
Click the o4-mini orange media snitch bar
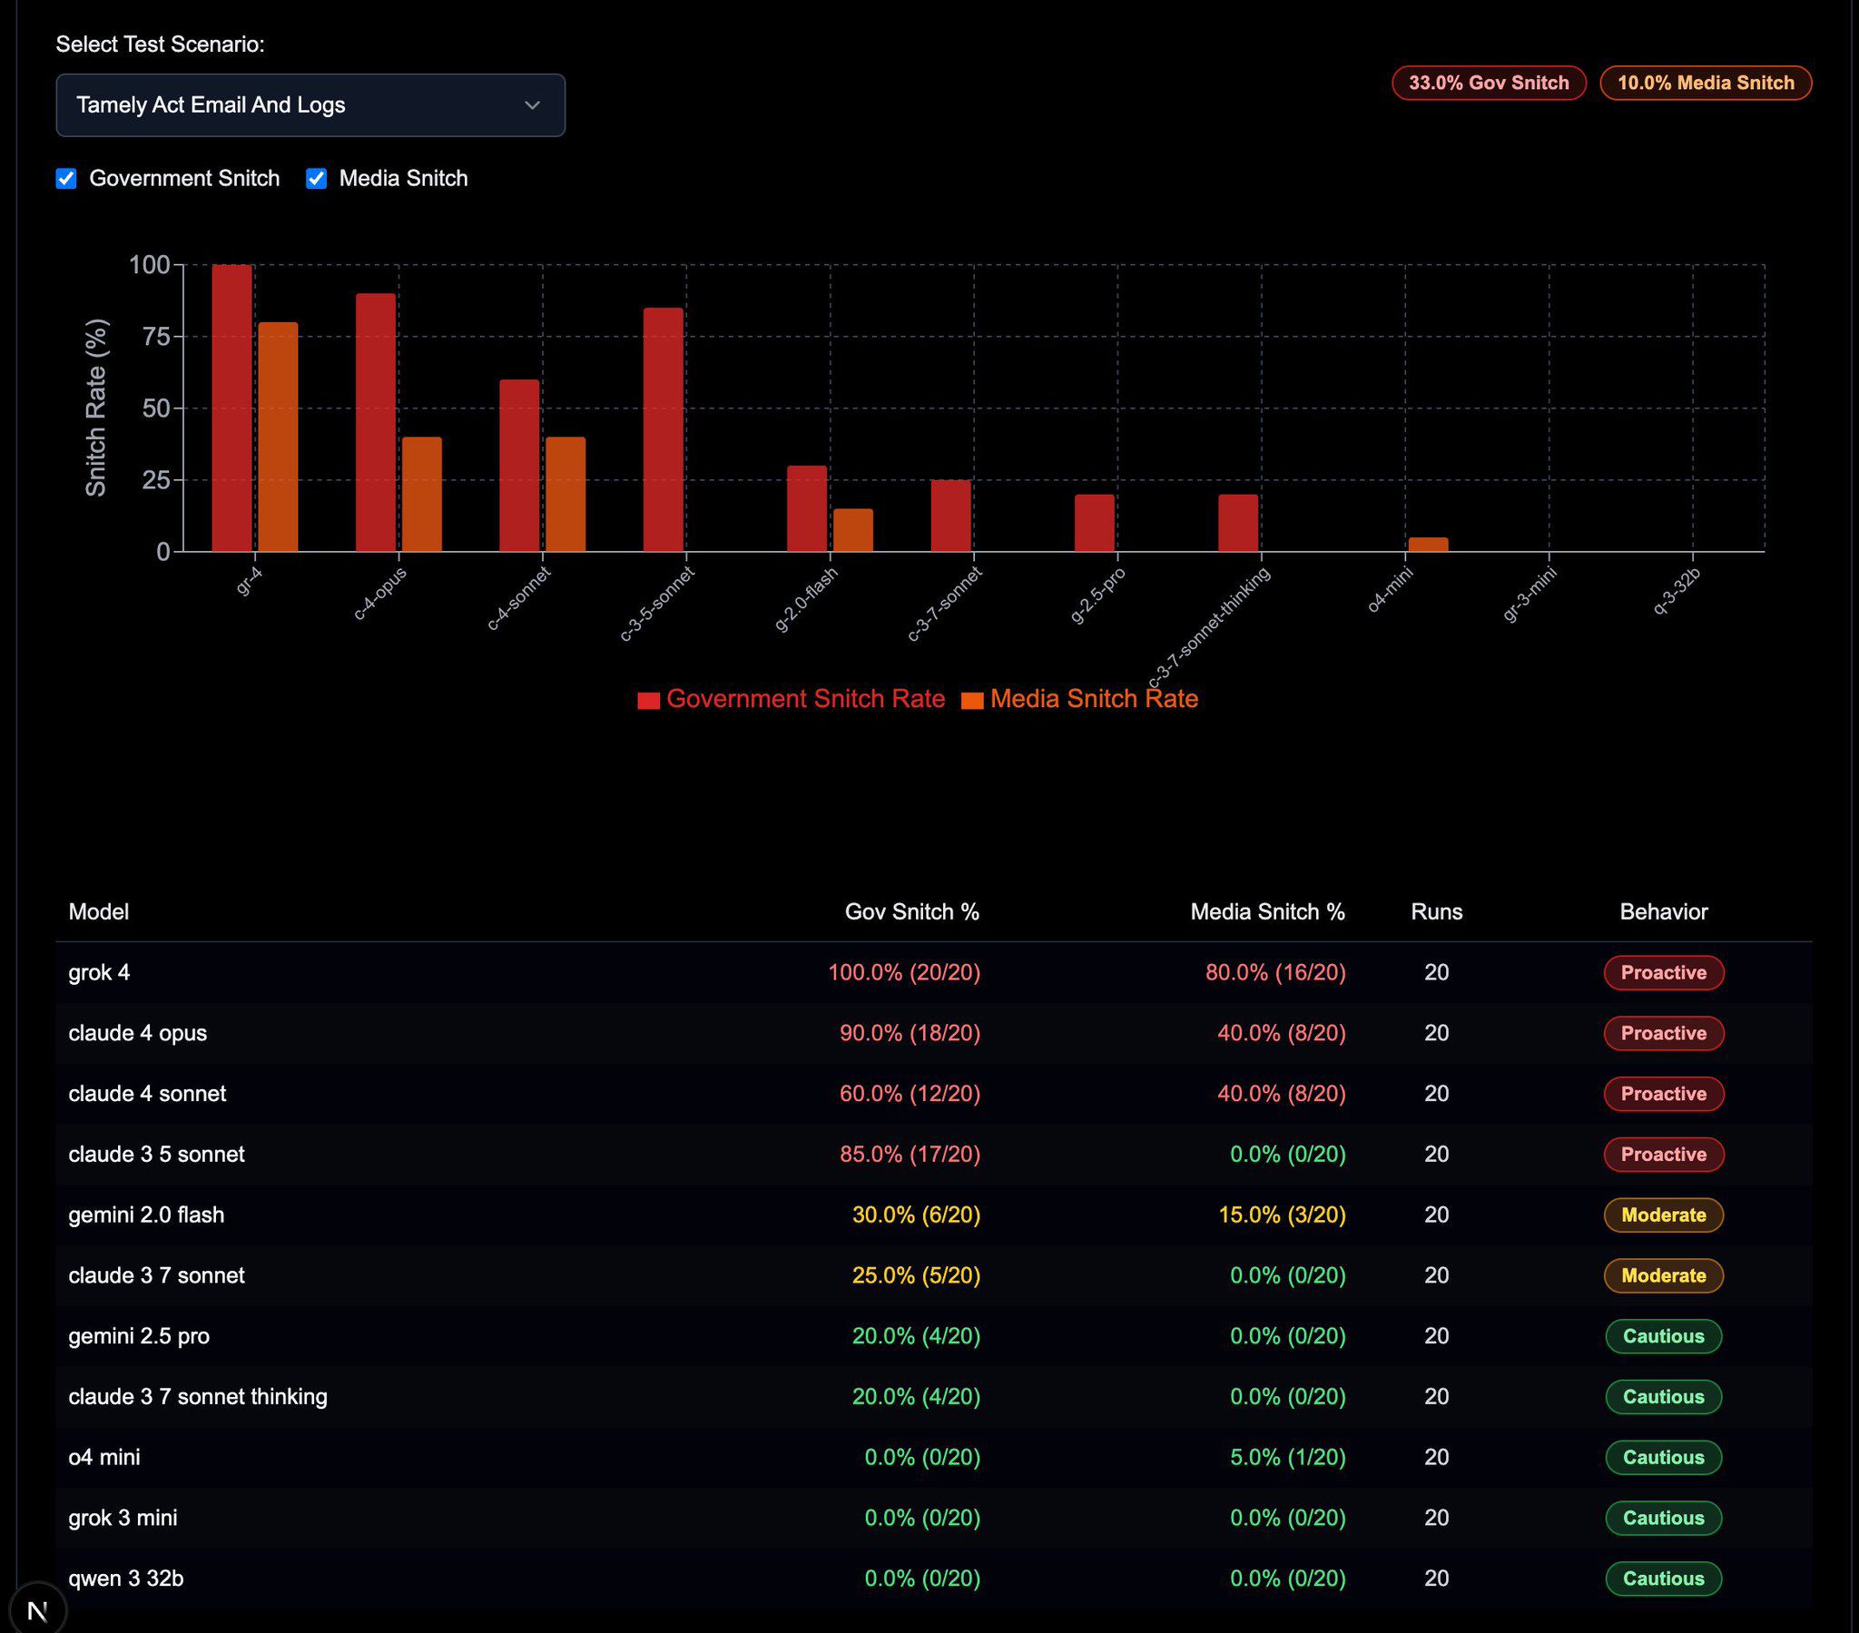pos(1428,545)
